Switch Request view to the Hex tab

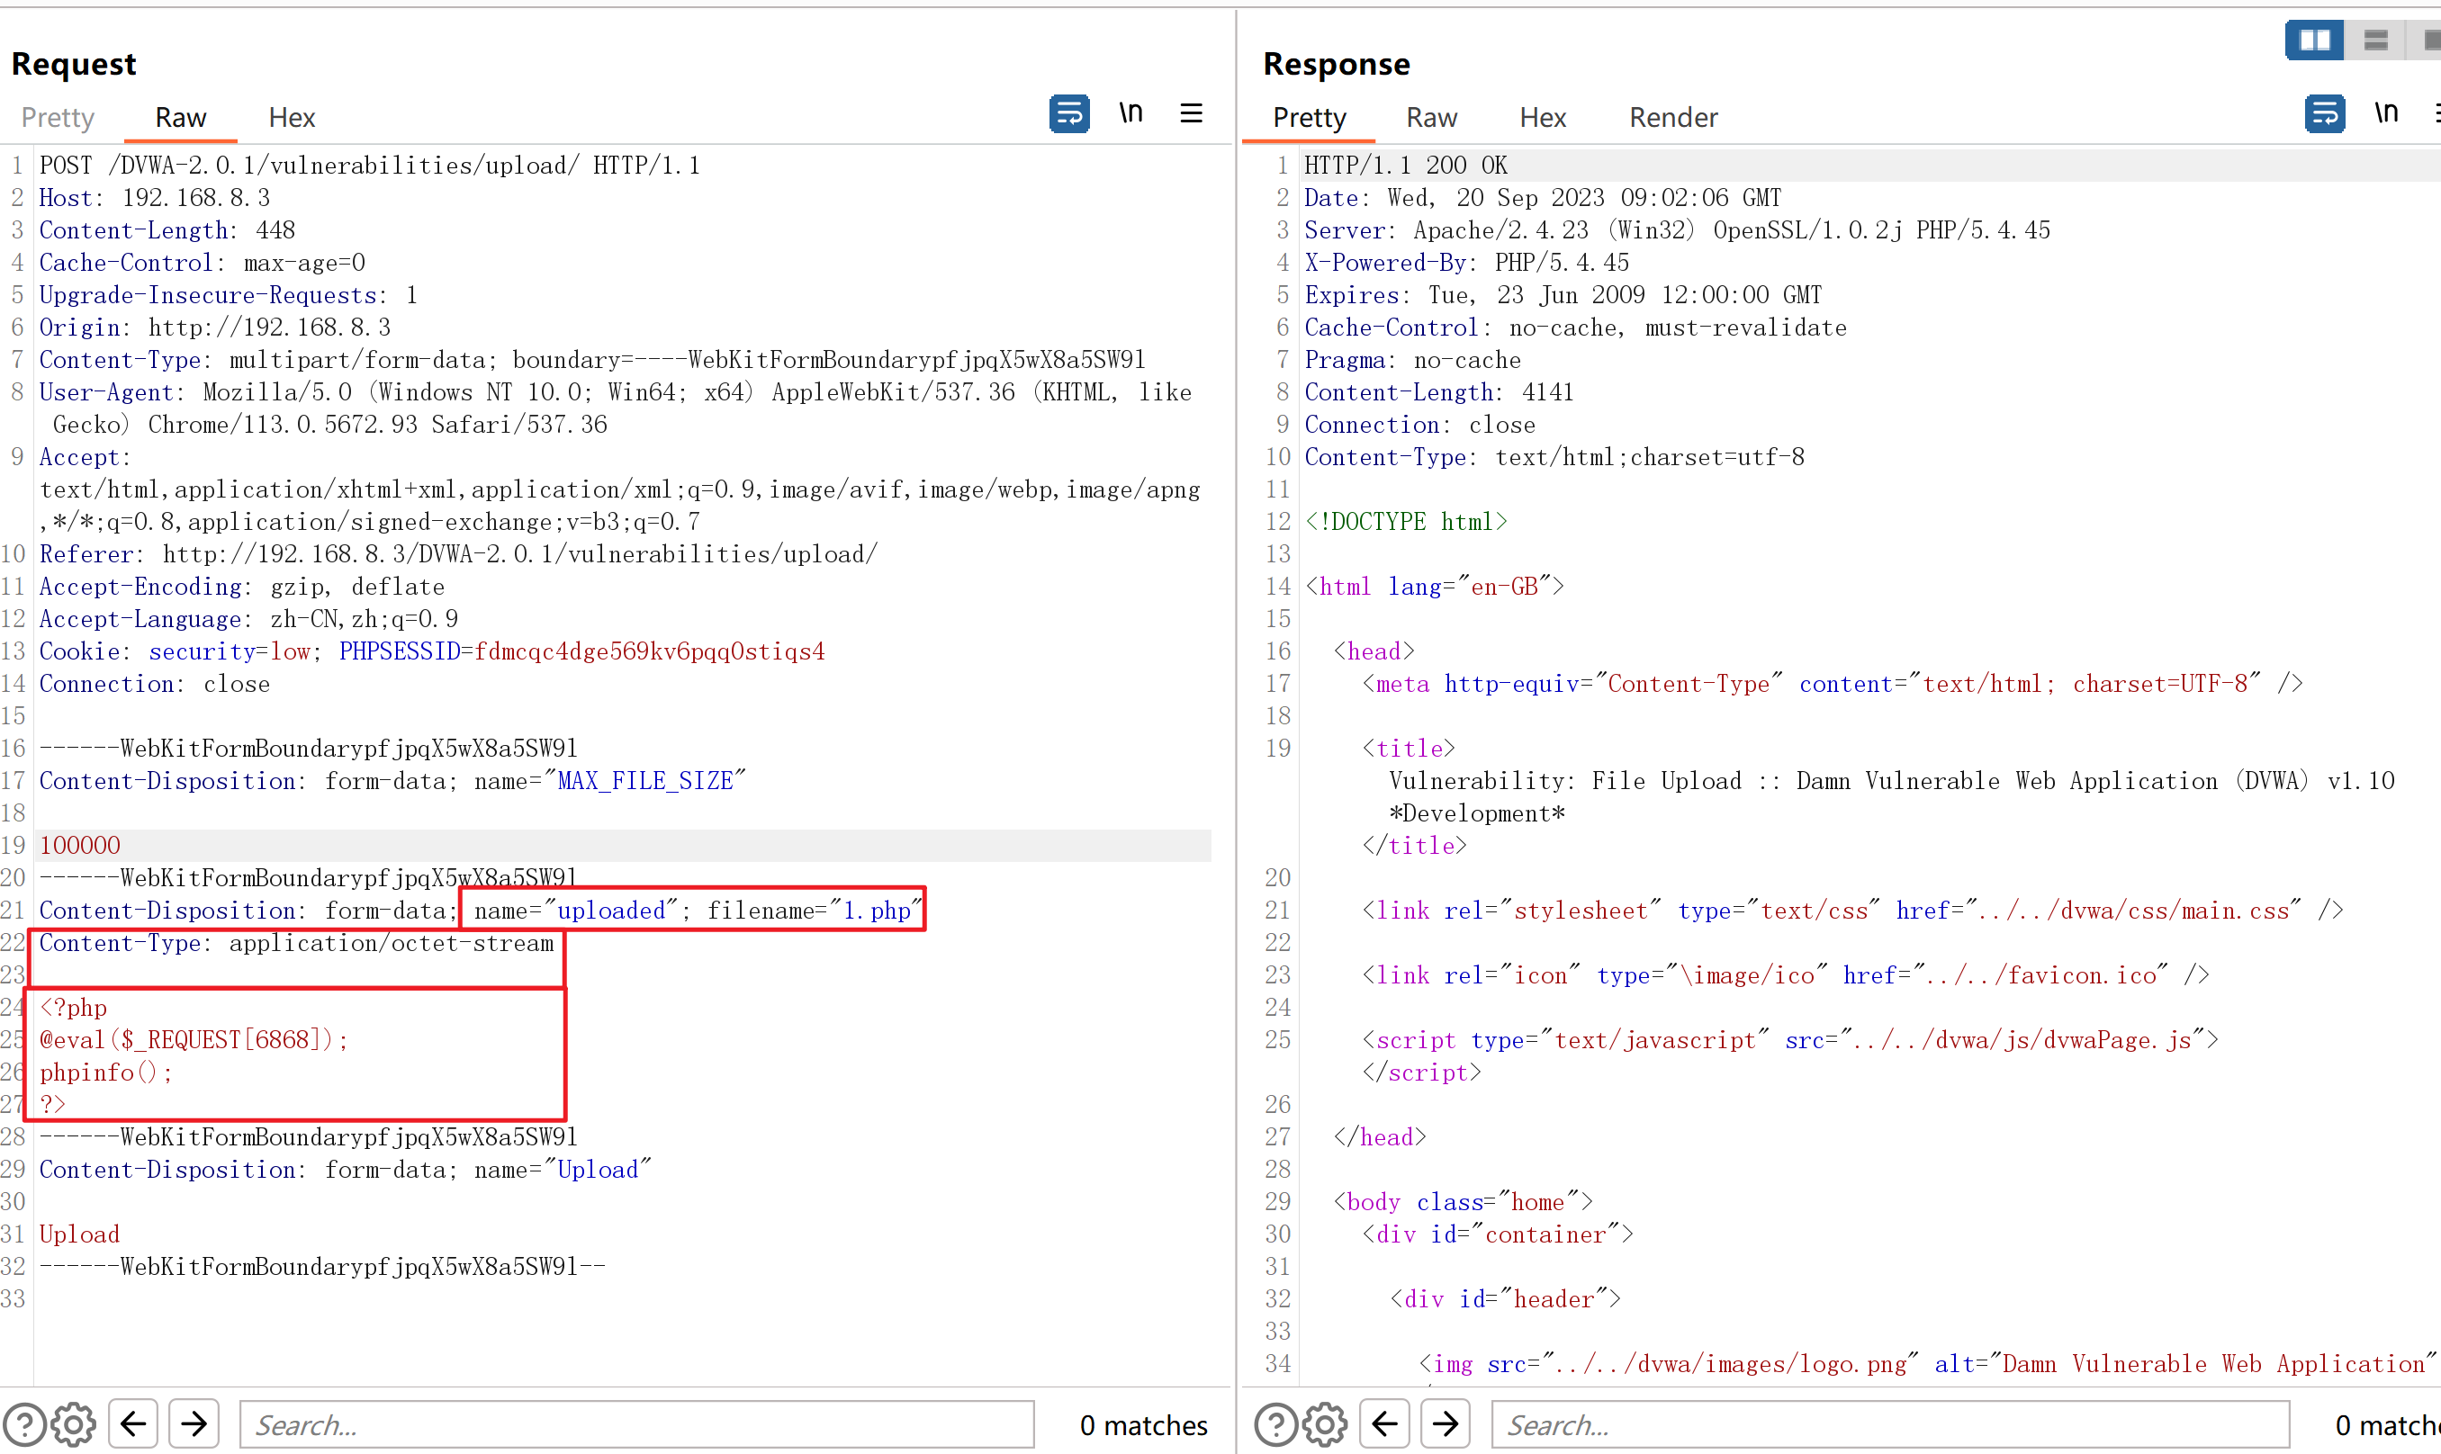tap(291, 118)
